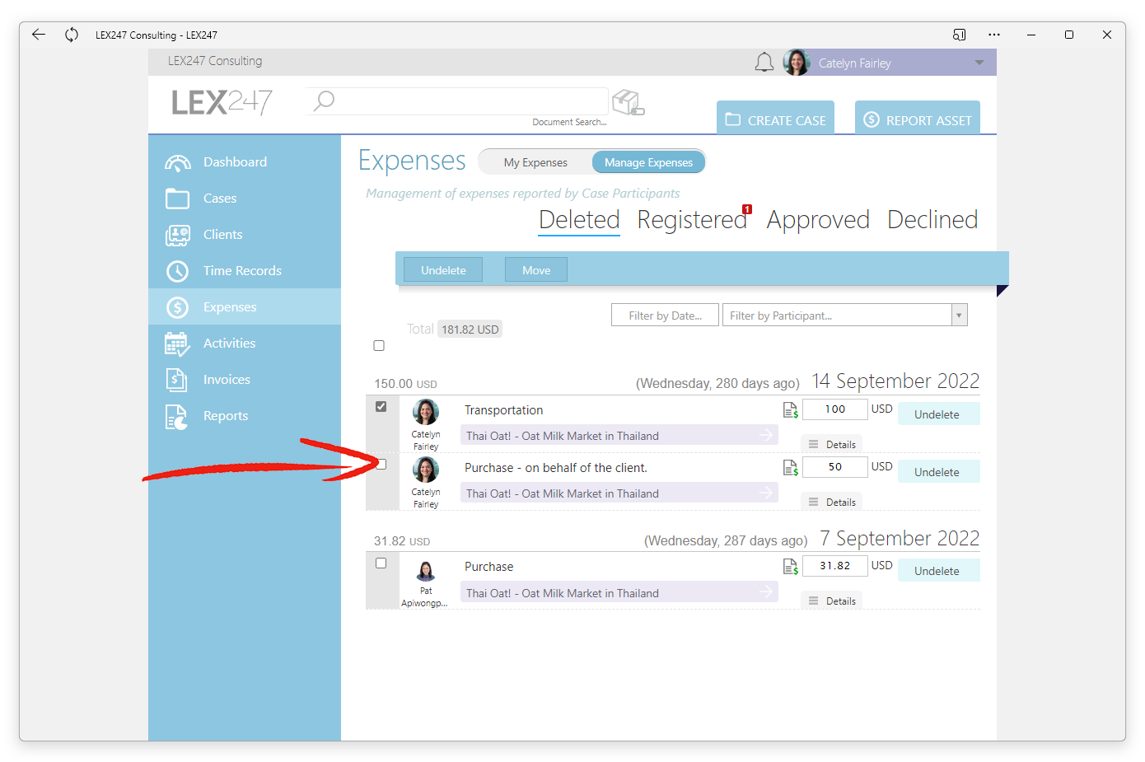Click Catelyn Fairley avatar on Transportation row

coord(426,412)
